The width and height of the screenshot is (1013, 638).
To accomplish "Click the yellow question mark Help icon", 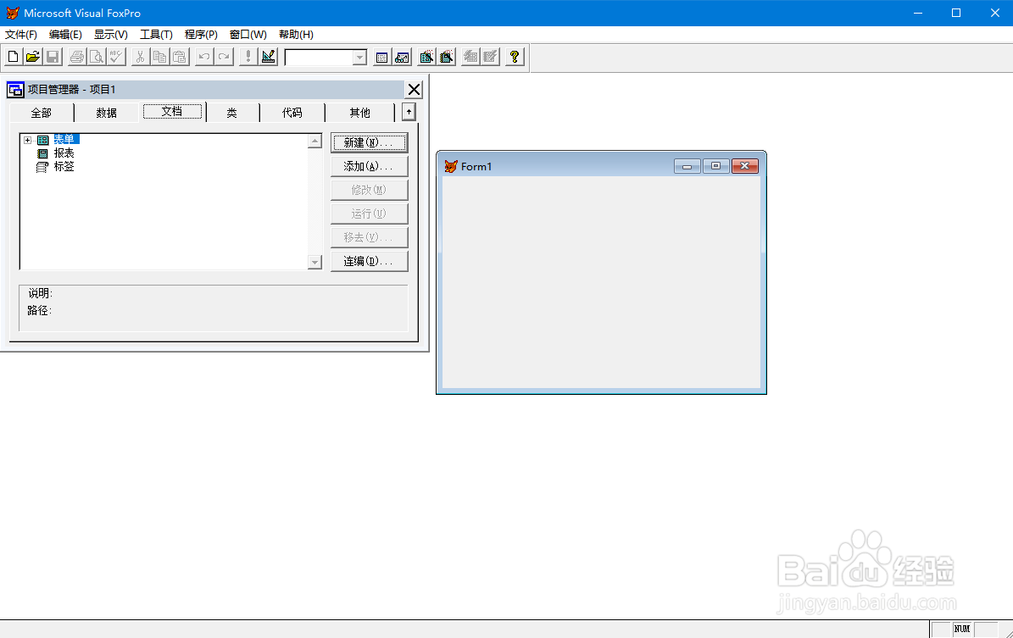I will click(515, 57).
